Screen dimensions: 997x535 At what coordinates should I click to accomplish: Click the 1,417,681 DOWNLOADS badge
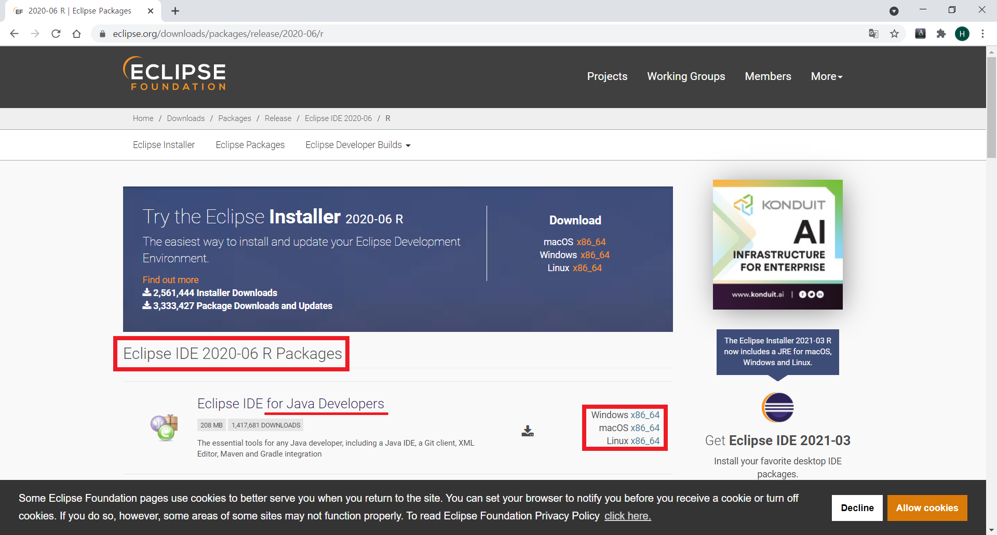coord(266,425)
